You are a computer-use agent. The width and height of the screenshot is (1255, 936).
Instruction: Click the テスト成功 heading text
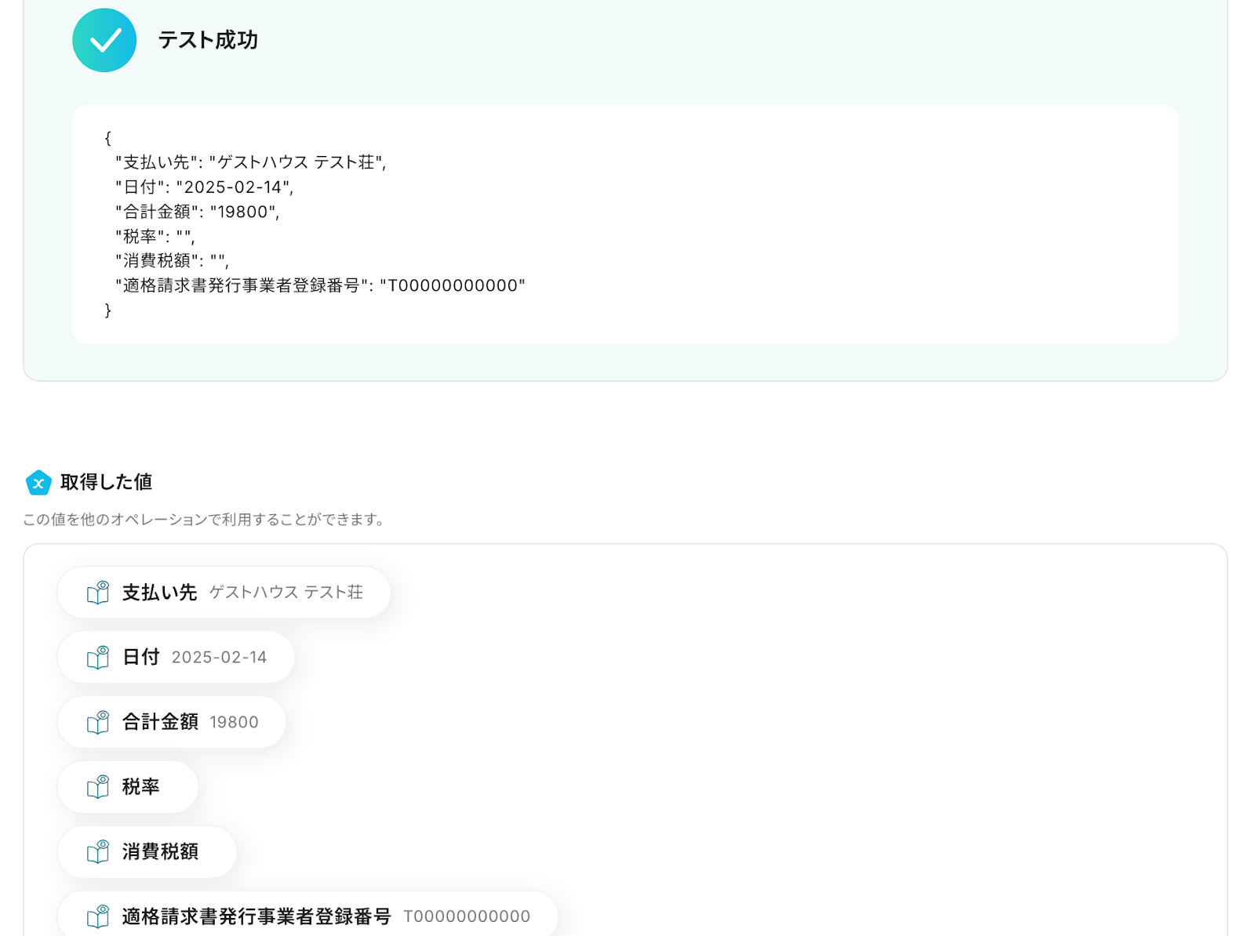coord(208,40)
